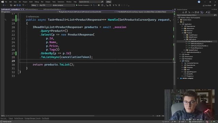Expand the CreateProduct folder
The width and height of the screenshot is (218, 123).
coord(184,35)
